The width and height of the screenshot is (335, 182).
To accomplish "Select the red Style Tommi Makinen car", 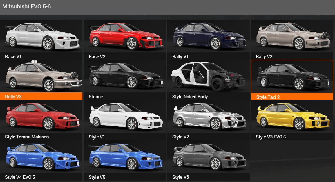I will (41, 116).
